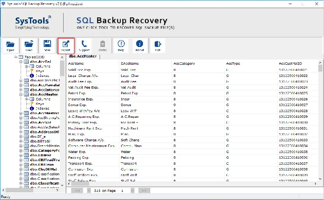Screen dimensions: 324x200
Task: Expand Columns under dbo.AccMaster
Action: pos(26,99)
